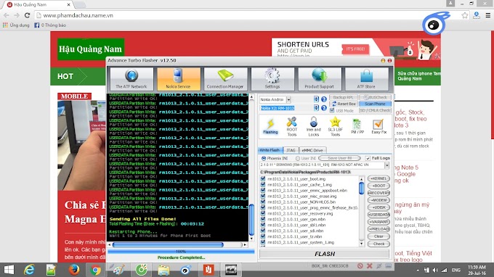Image resolution: width=494 pixels, height=277 pixels.
Task: Open the Ứng dụng bookmarks item
Action: coord(16,25)
